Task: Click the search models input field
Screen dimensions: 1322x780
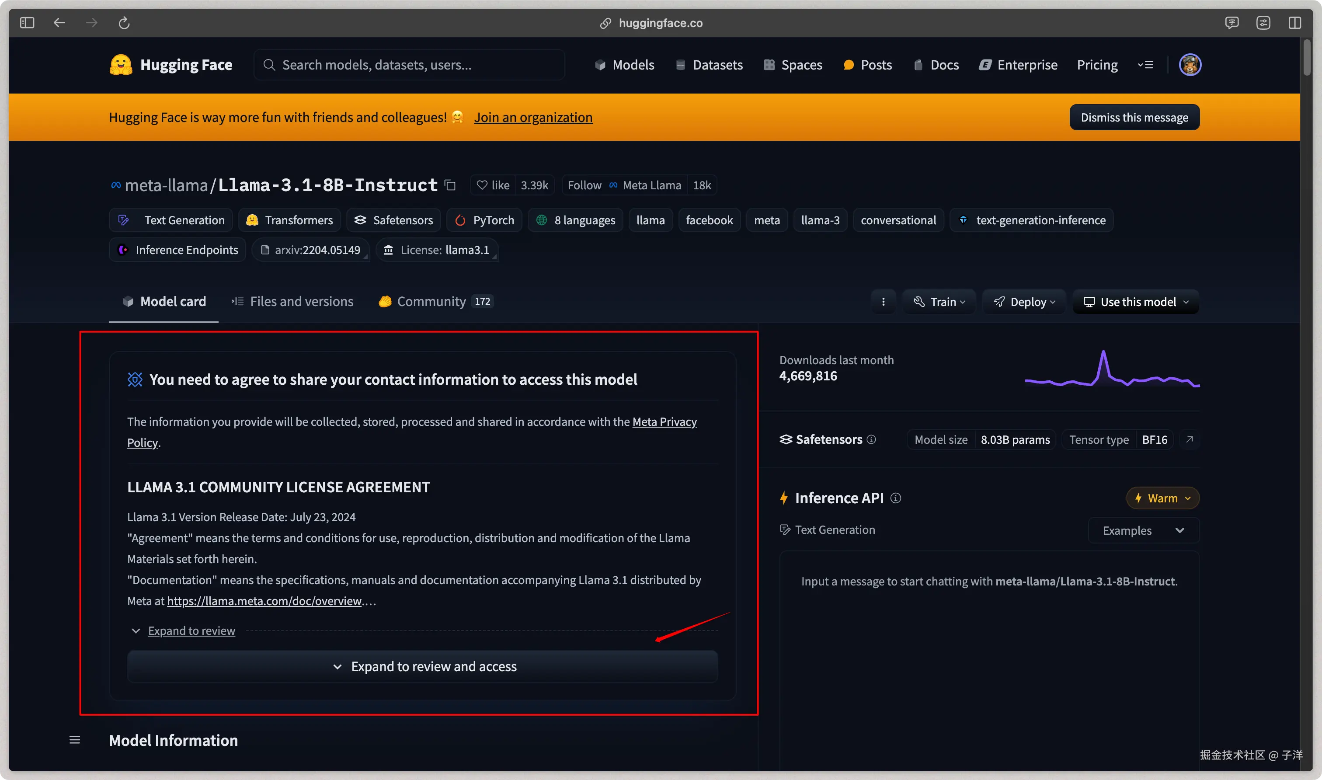Action: pos(410,65)
